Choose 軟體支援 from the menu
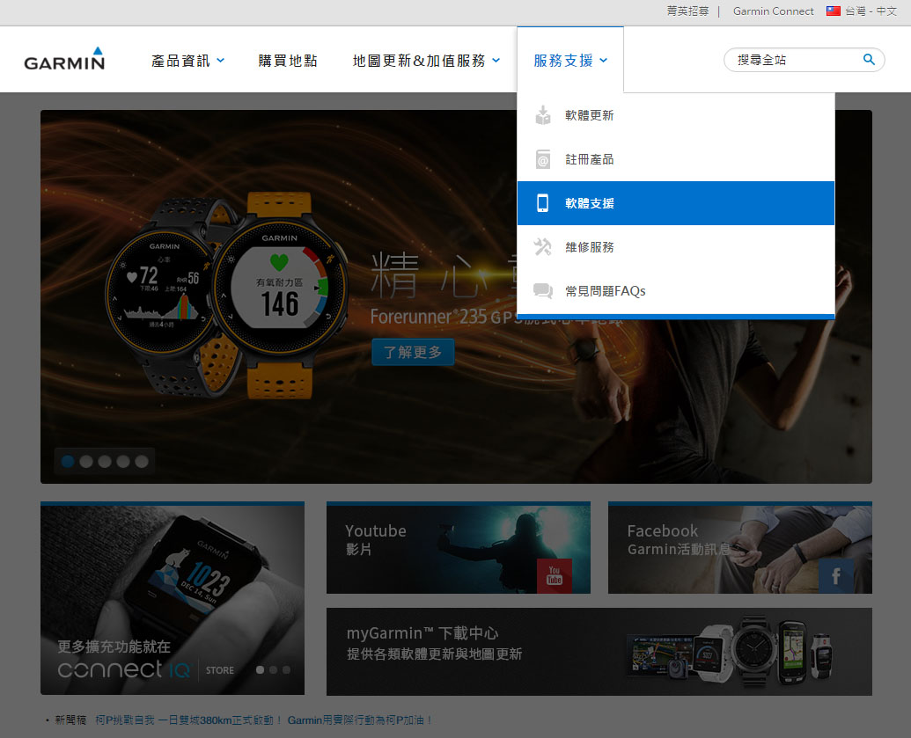The image size is (911, 738). tap(676, 203)
